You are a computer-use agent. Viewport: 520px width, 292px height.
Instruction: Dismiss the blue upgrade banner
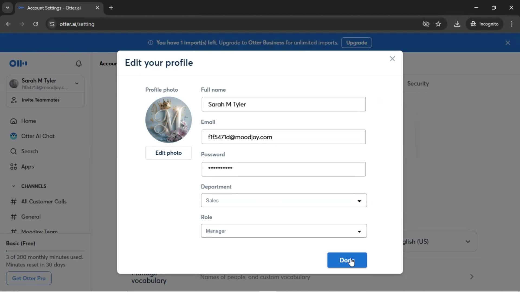[x=508, y=43]
